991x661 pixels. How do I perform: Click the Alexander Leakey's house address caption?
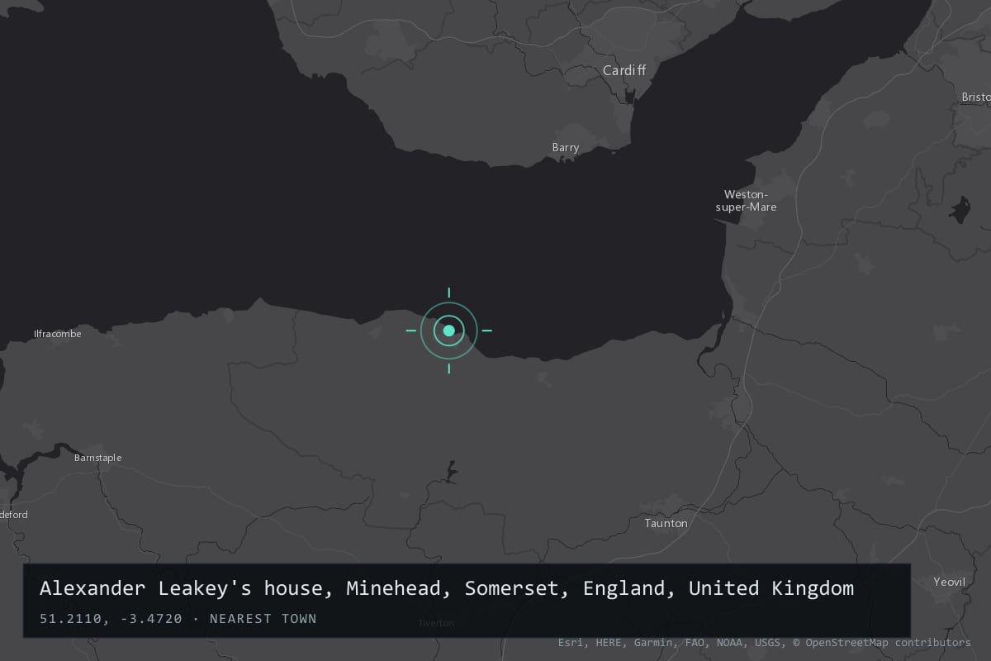point(447,588)
